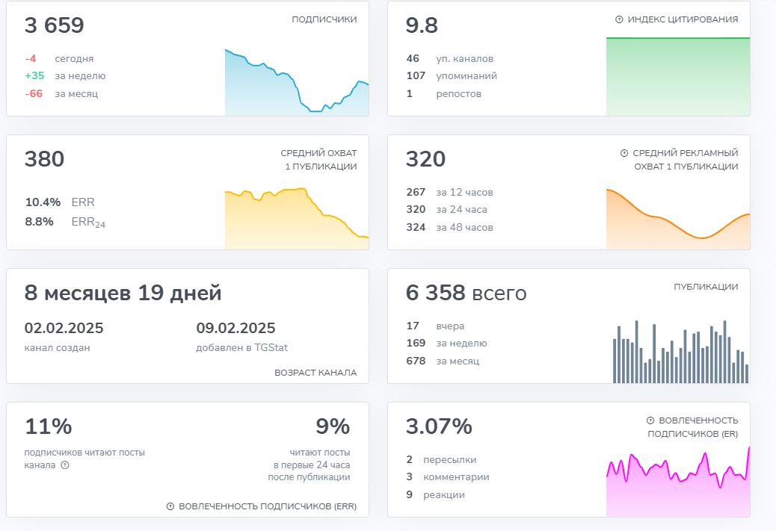Click question icon beside Вовлеченность подписчиков (ER)
The width and height of the screenshot is (776, 531).
(x=650, y=420)
